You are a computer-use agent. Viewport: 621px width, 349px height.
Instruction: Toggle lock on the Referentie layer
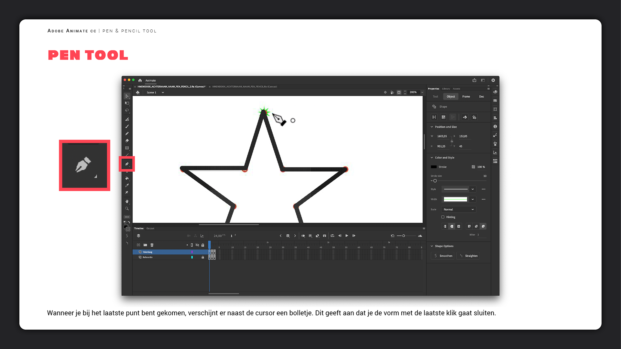coord(203,257)
